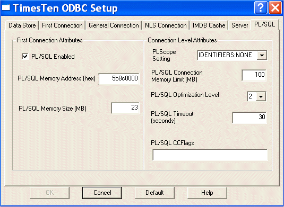Open the Data Store tab
The width and height of the screenshot is (284, 207).
22,25
